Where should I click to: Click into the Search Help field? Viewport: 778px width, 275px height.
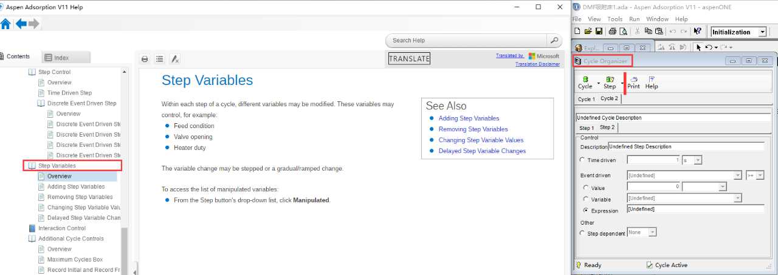[x=467, y=40]
